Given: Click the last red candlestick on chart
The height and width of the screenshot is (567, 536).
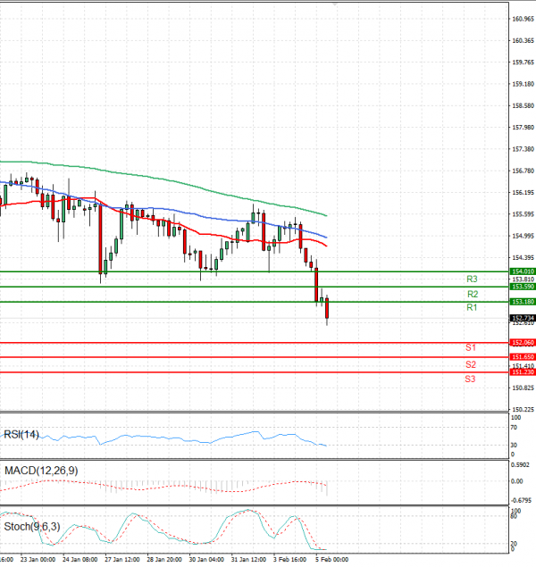Looking at the screenshot, I should tap(327, 308).
